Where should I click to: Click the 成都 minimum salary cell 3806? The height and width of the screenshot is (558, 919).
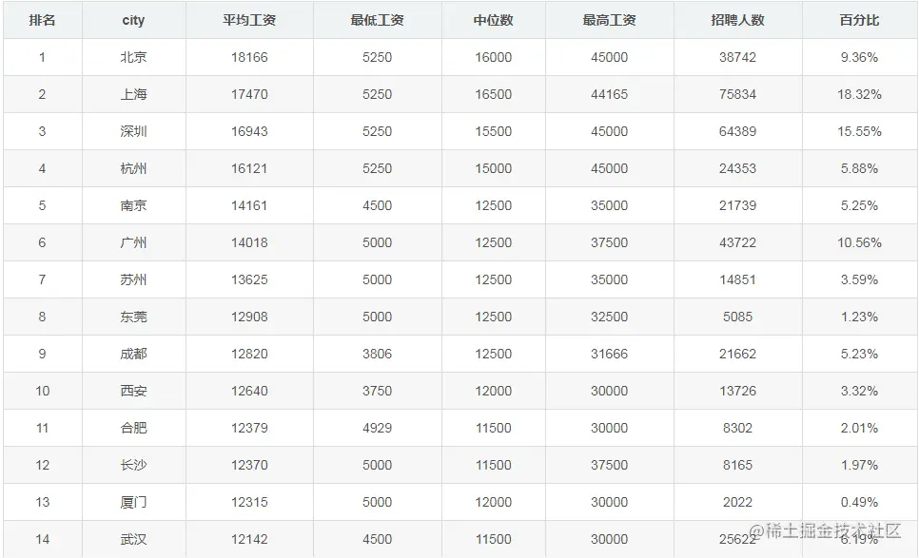click(377, 354)
